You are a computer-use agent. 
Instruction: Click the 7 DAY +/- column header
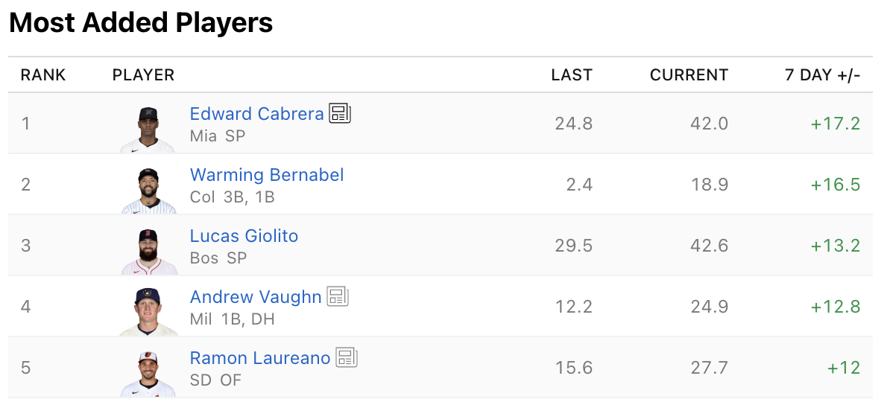(x=822, y=75)
